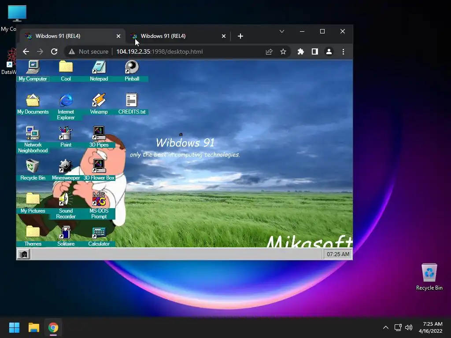Screen dimensions: 451x338
Task: Expand Chrome tab search chevron
Action: coord(282,31)
